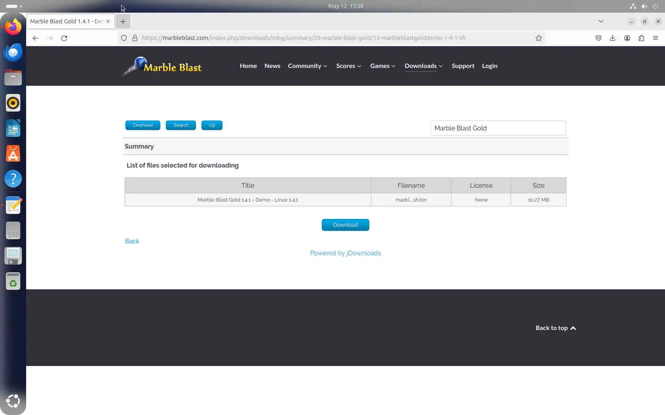Open the Help icon in the dock
This screenshot has height=415, width=665.
tap(13, 179)
